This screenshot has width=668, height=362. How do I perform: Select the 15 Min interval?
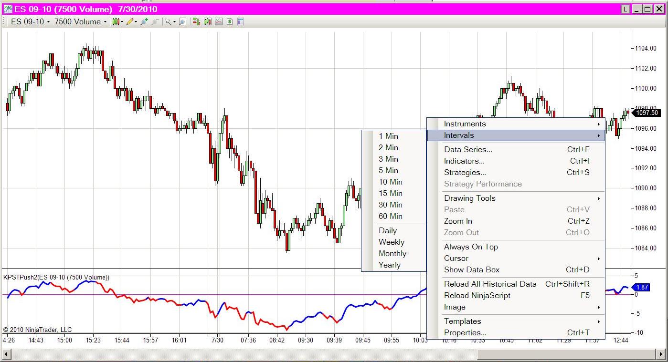click(393, 193)
